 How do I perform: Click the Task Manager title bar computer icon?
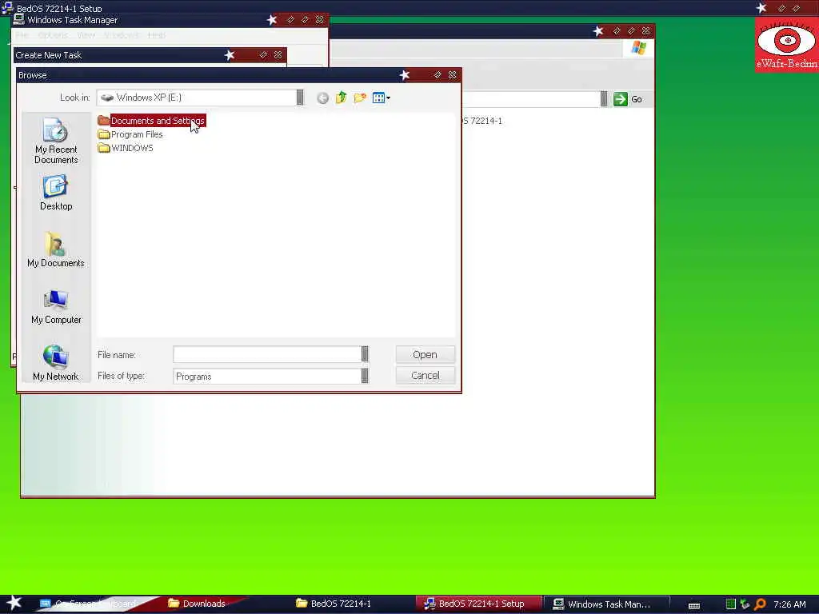click(x=19, y=19)
